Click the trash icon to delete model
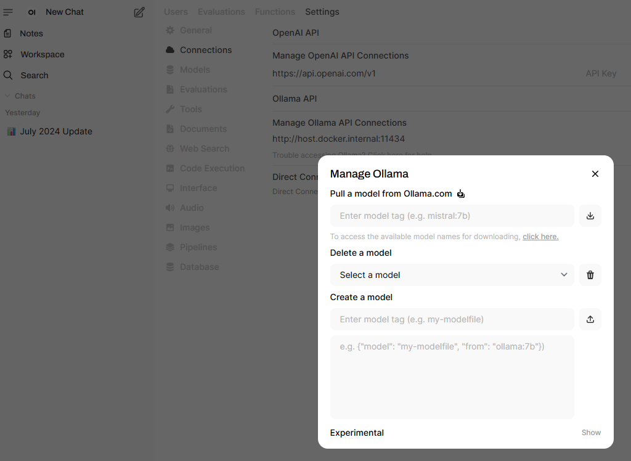The image size is (631, 461). [590, 275]
